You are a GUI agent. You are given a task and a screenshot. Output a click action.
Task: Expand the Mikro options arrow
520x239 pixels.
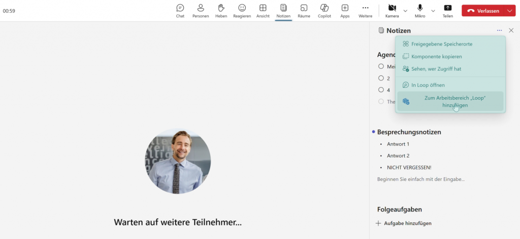433,11
